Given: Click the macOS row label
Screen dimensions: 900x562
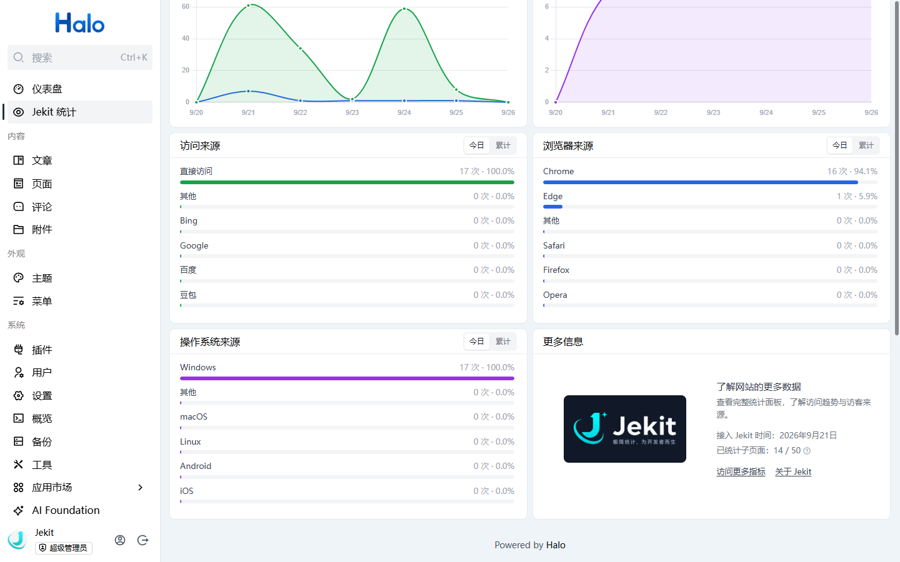Looking at the screenshot, I should [194, 417].
